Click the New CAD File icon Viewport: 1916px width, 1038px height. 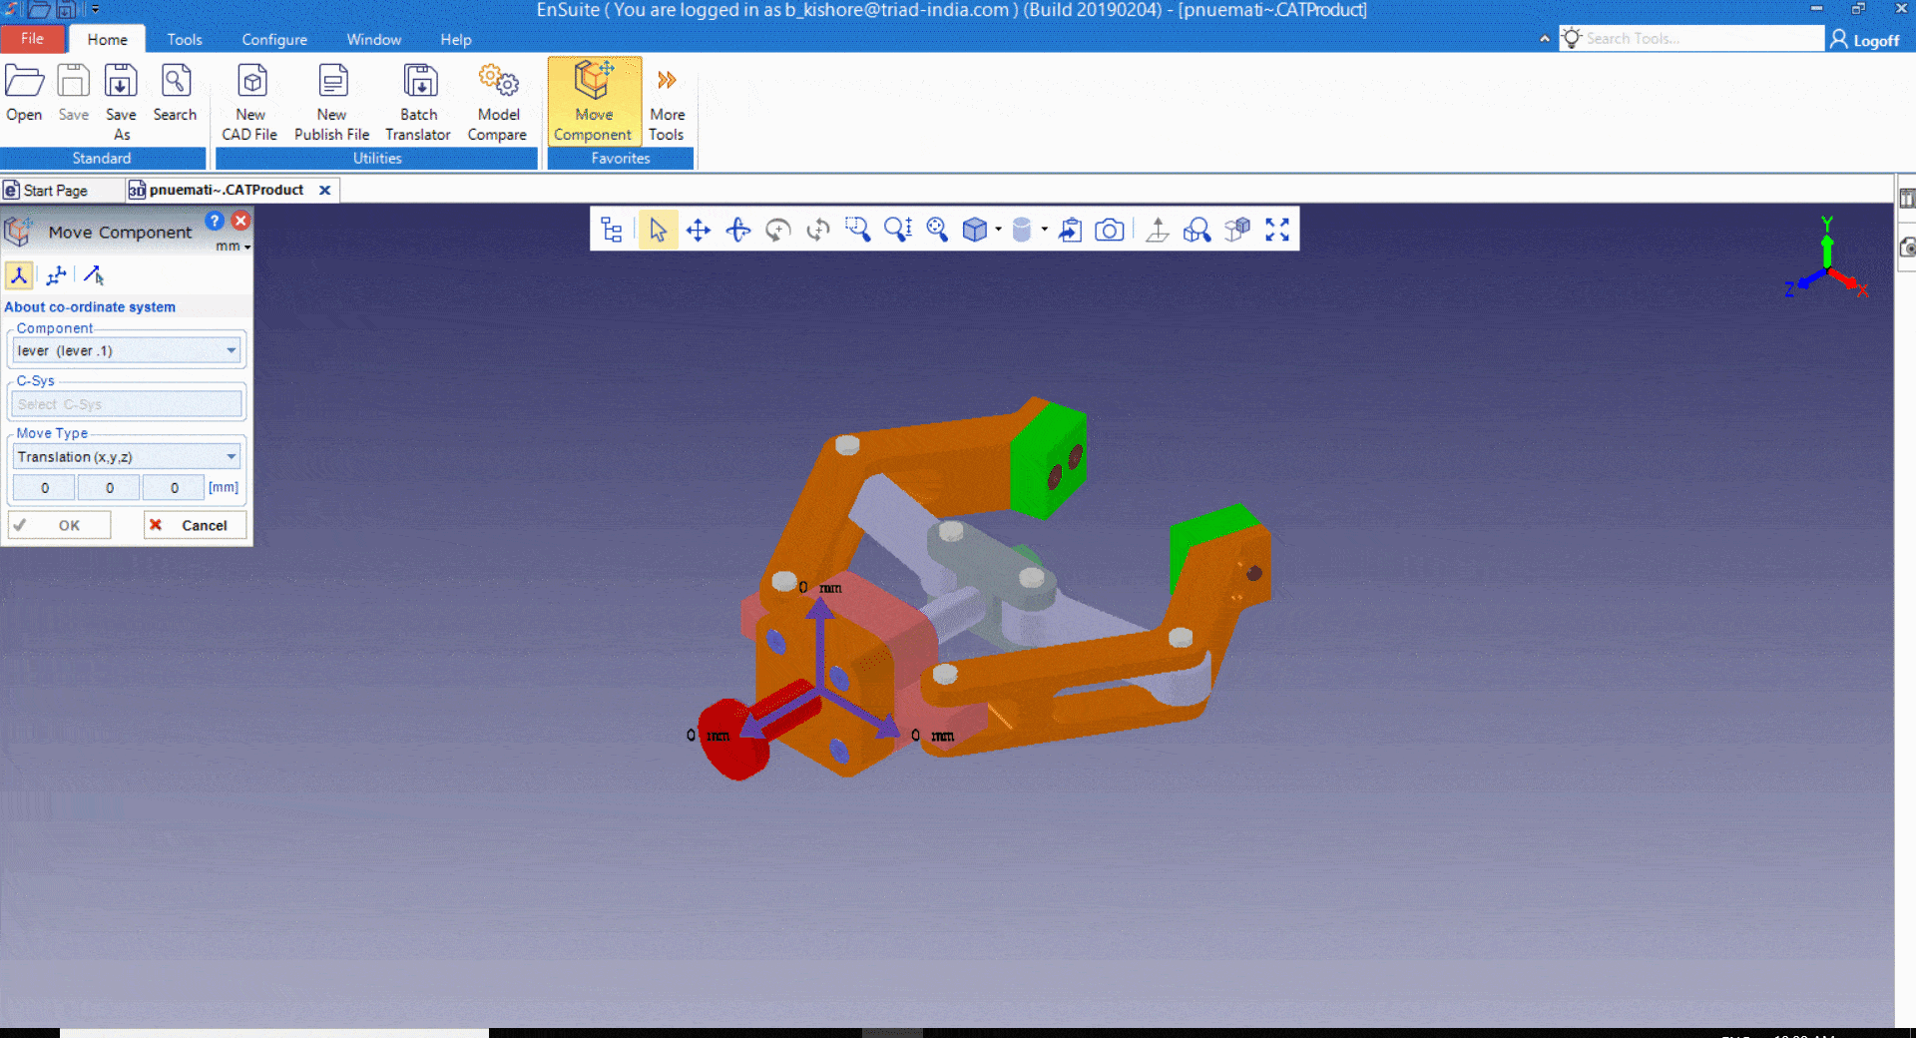pos(250,102)
